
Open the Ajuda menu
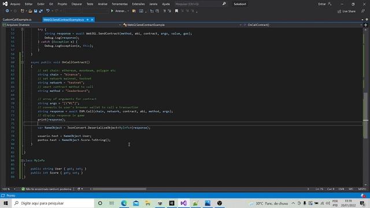pos(166,4)
